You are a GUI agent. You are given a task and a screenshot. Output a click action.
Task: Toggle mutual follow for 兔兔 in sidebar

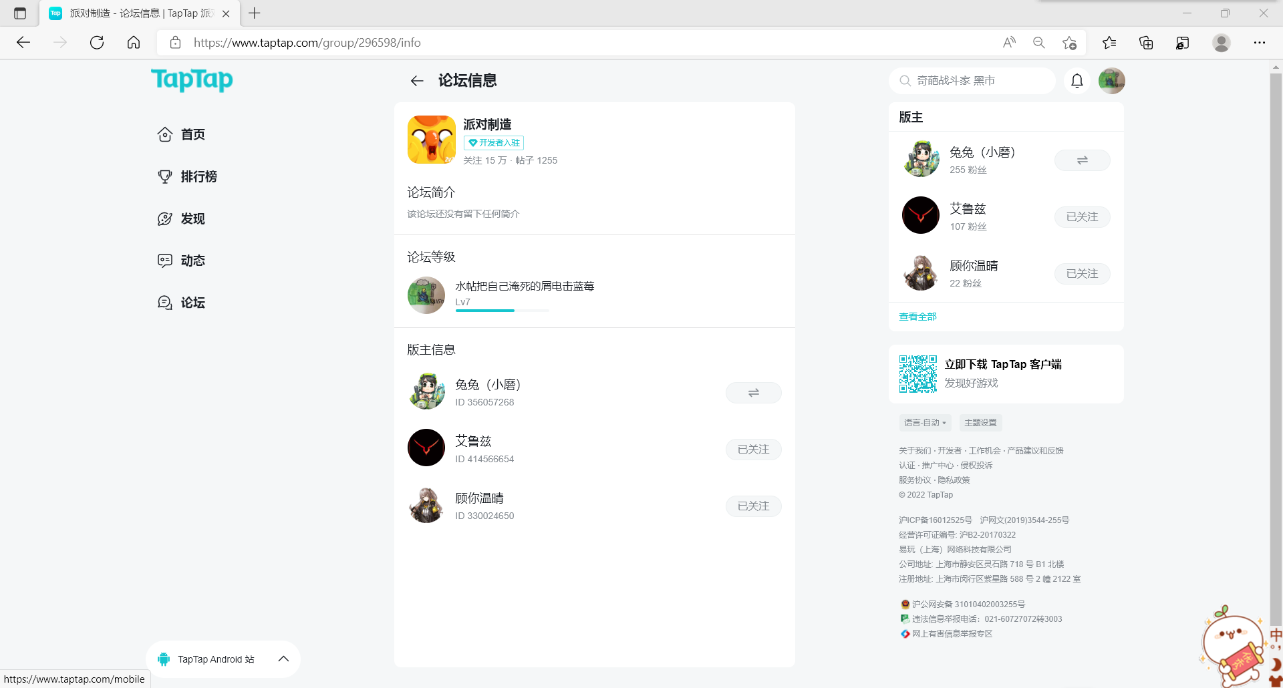tap(1082, 160)
